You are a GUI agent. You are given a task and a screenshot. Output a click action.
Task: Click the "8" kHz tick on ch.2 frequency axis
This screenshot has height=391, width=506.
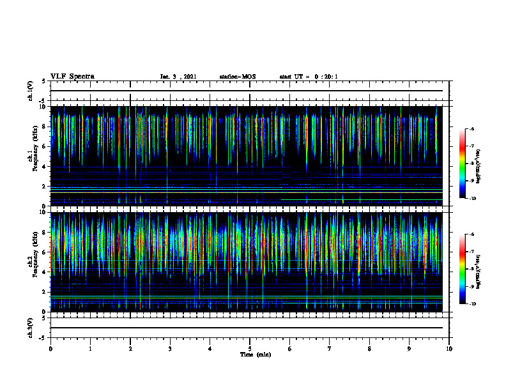(44, 233)
